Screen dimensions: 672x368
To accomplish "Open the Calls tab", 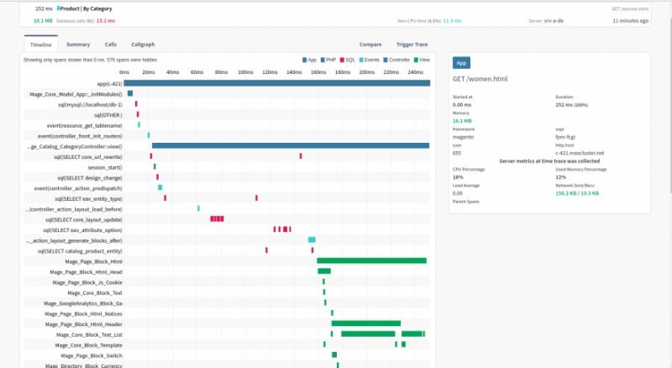I will pos(111,44).
